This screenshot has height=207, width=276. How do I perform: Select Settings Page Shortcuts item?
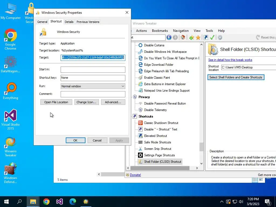157,155
